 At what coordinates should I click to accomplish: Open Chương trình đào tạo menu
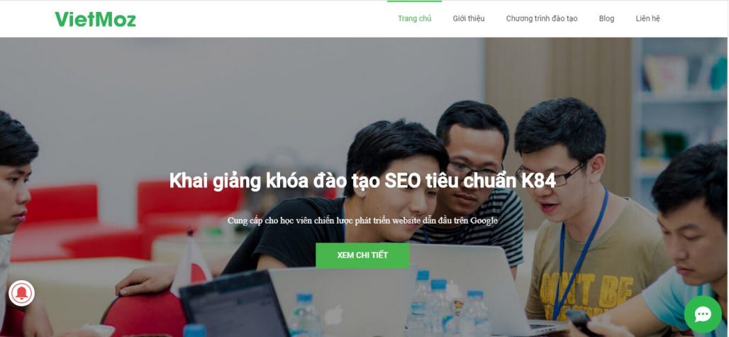click(542, 18)
